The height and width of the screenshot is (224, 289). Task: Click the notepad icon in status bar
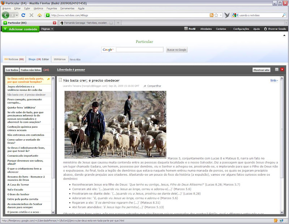276,220
